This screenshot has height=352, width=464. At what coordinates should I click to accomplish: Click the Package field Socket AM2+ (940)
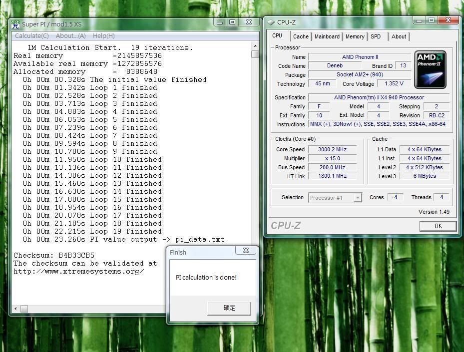tap(360, 74)
